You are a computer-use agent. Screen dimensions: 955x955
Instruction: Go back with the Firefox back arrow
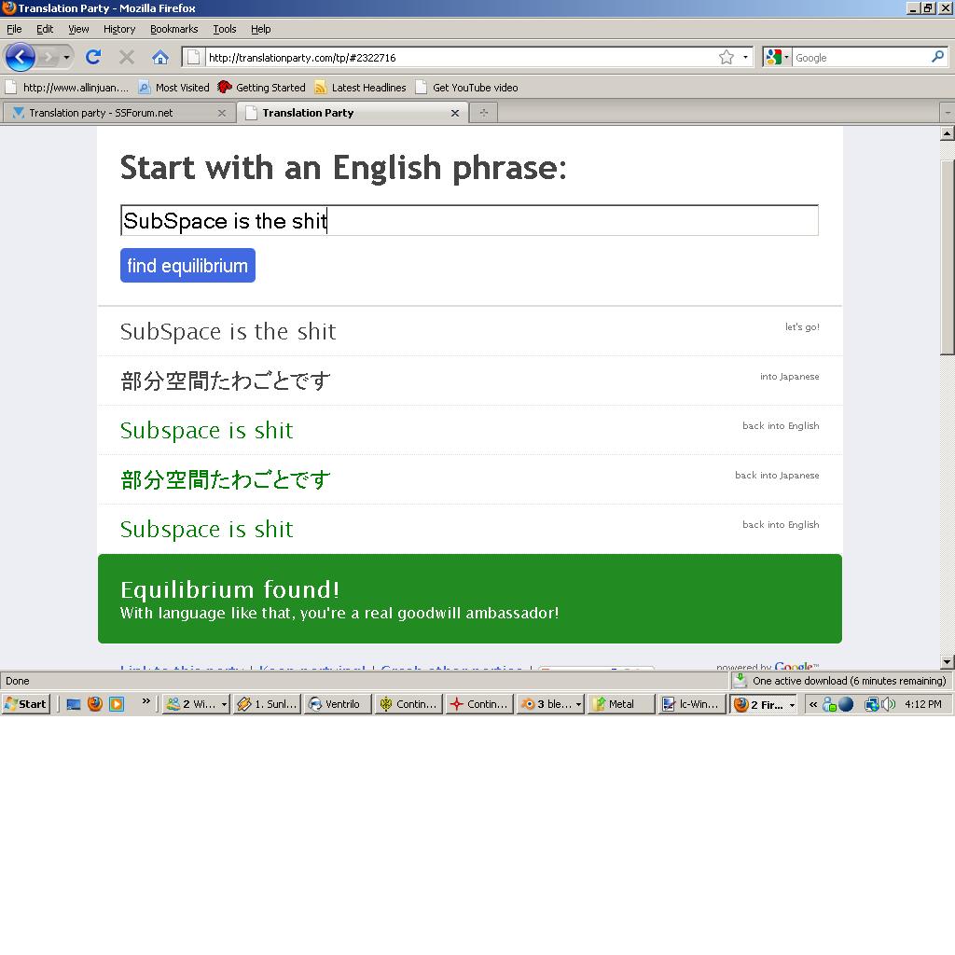point(21,57)
